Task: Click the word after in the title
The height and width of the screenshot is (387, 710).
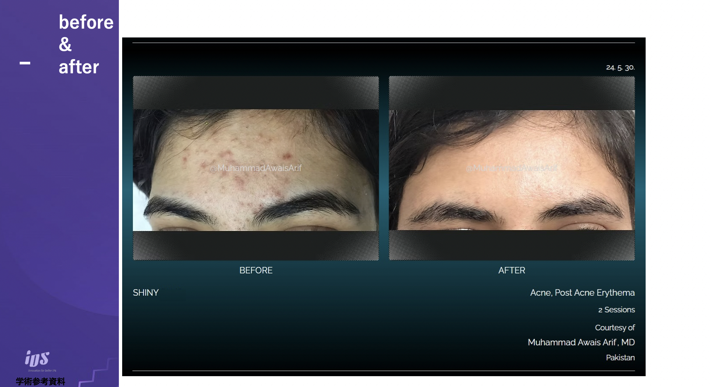Action: coord(78,67)
